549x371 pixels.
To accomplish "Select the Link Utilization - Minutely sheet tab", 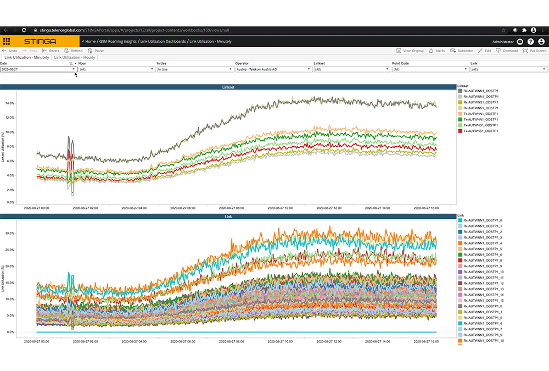I will [26, 58].
